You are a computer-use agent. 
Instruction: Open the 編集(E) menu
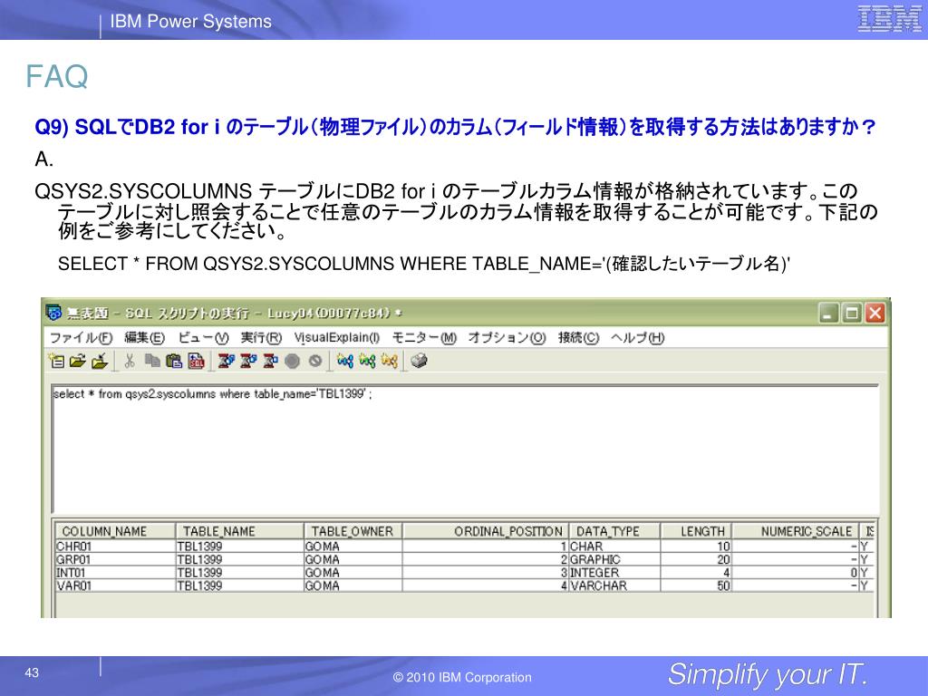144,337
